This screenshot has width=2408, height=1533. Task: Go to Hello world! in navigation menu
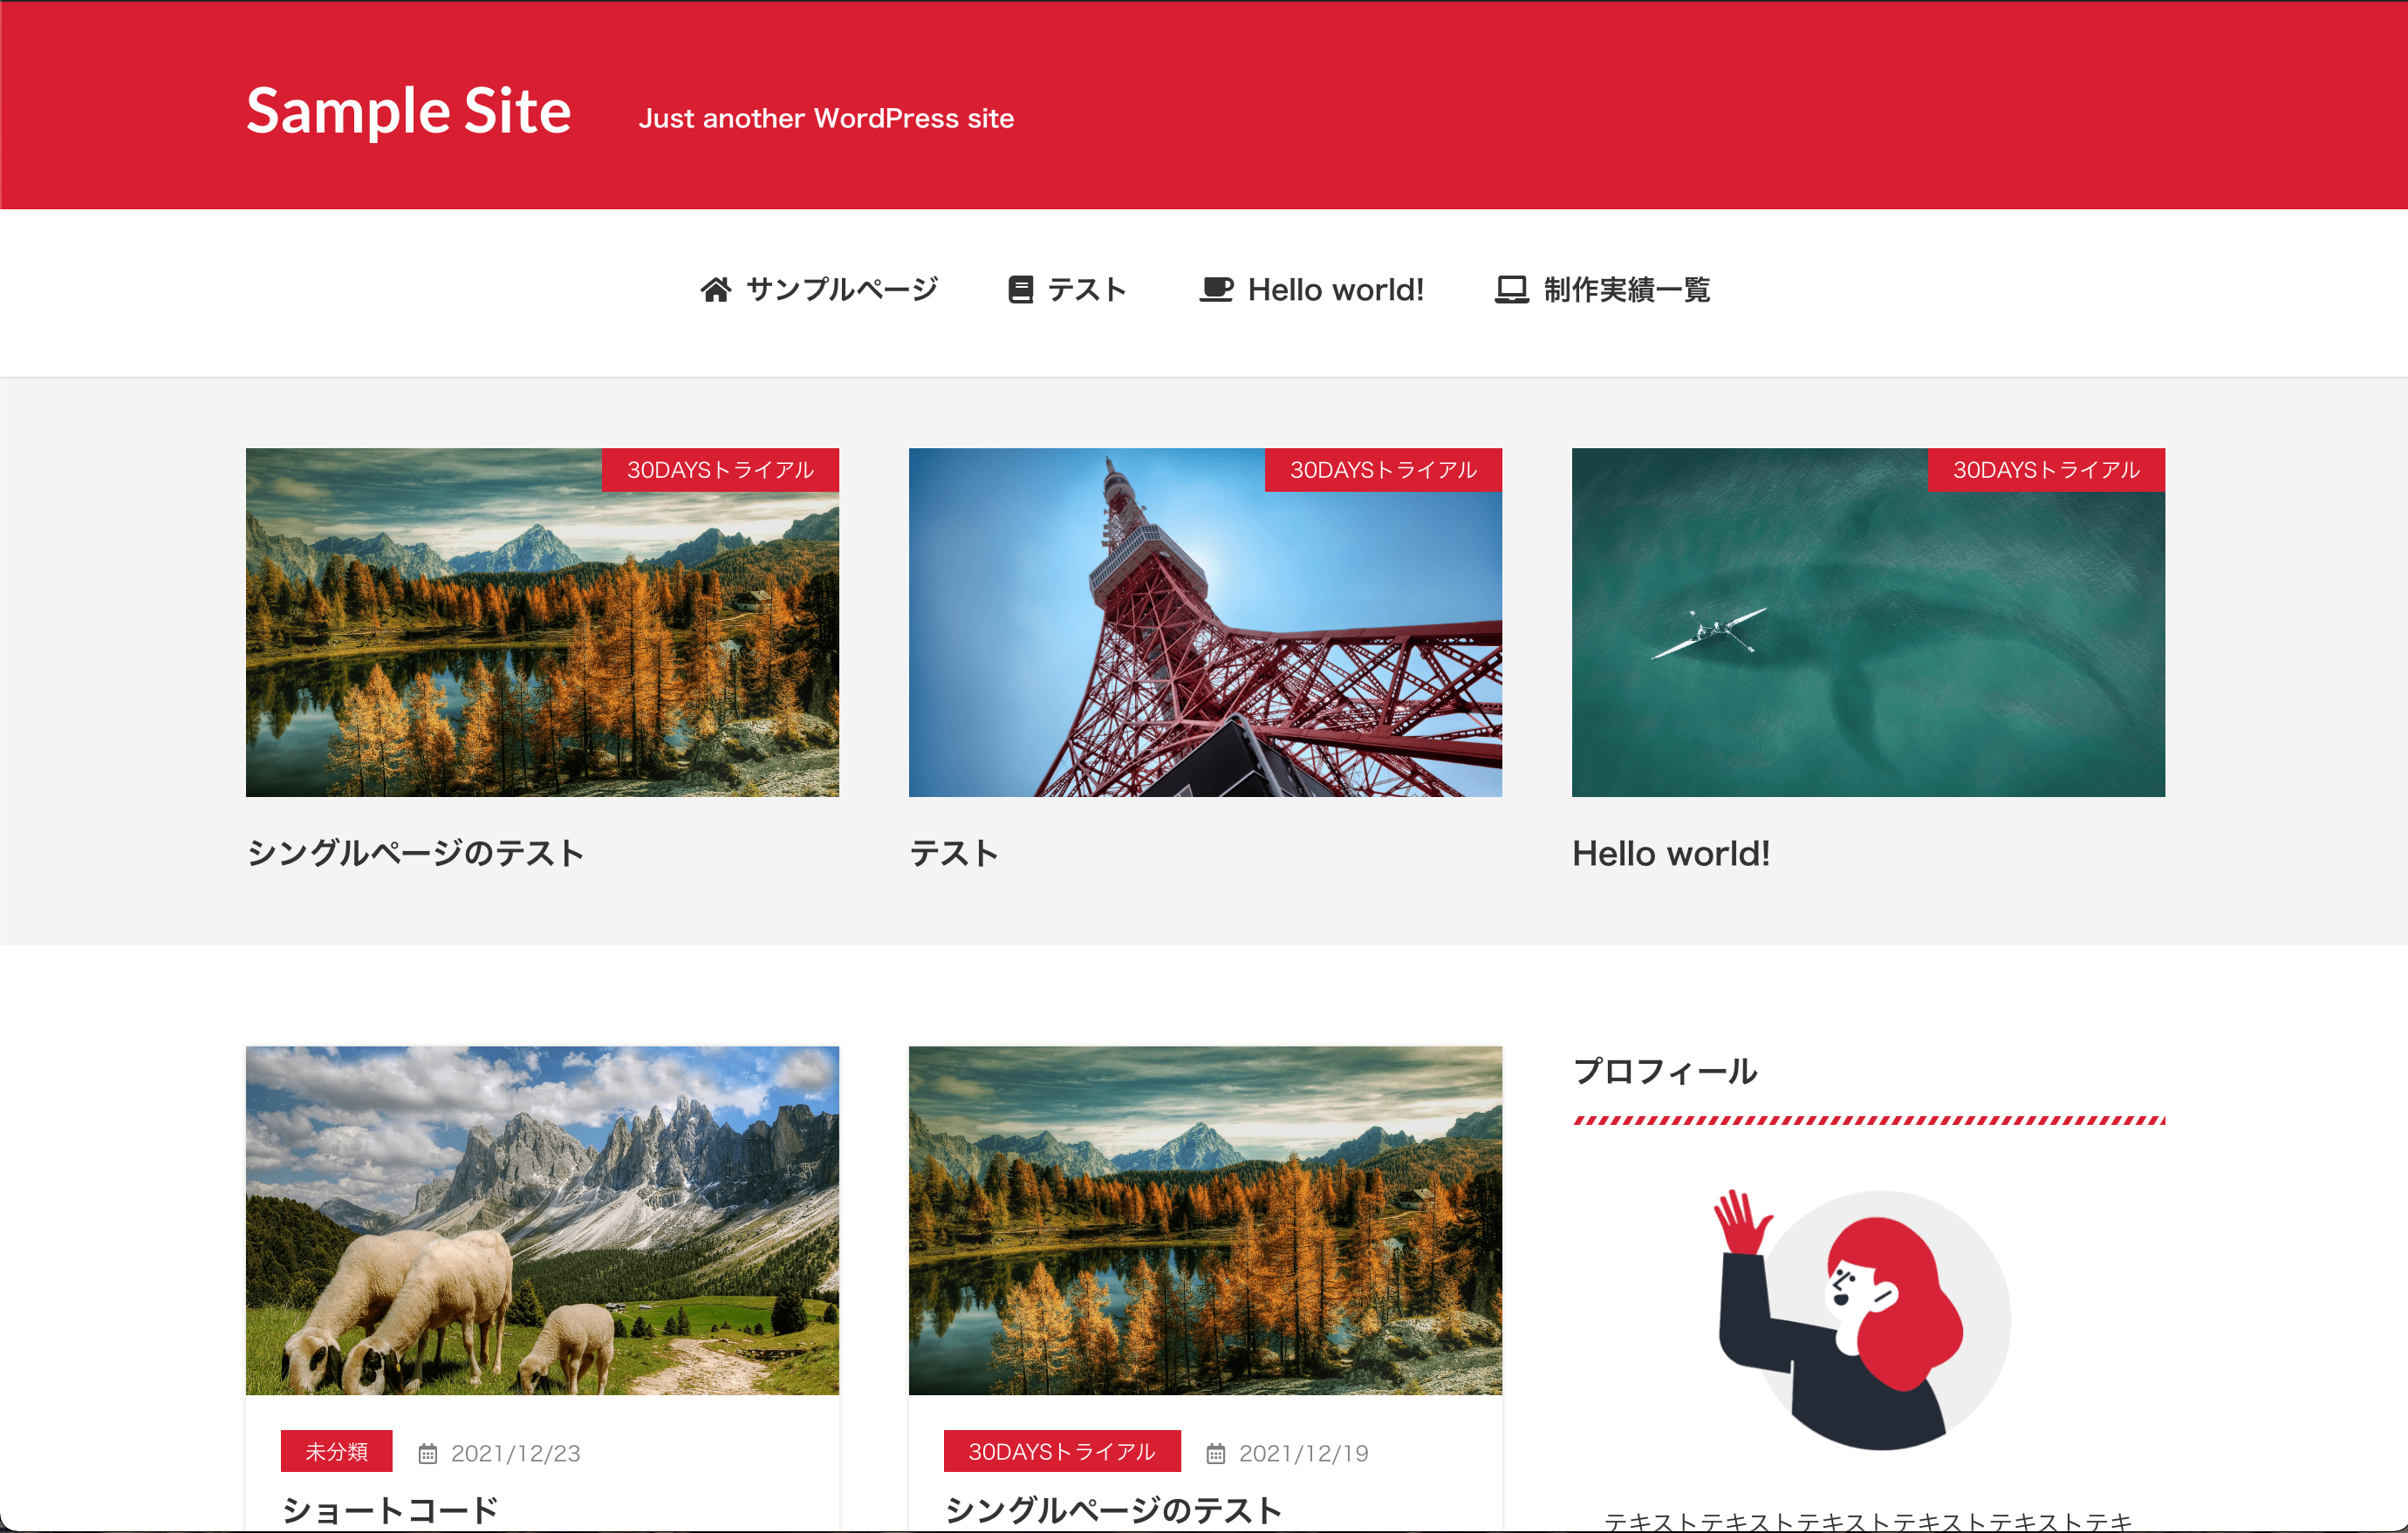point(1335,290)
